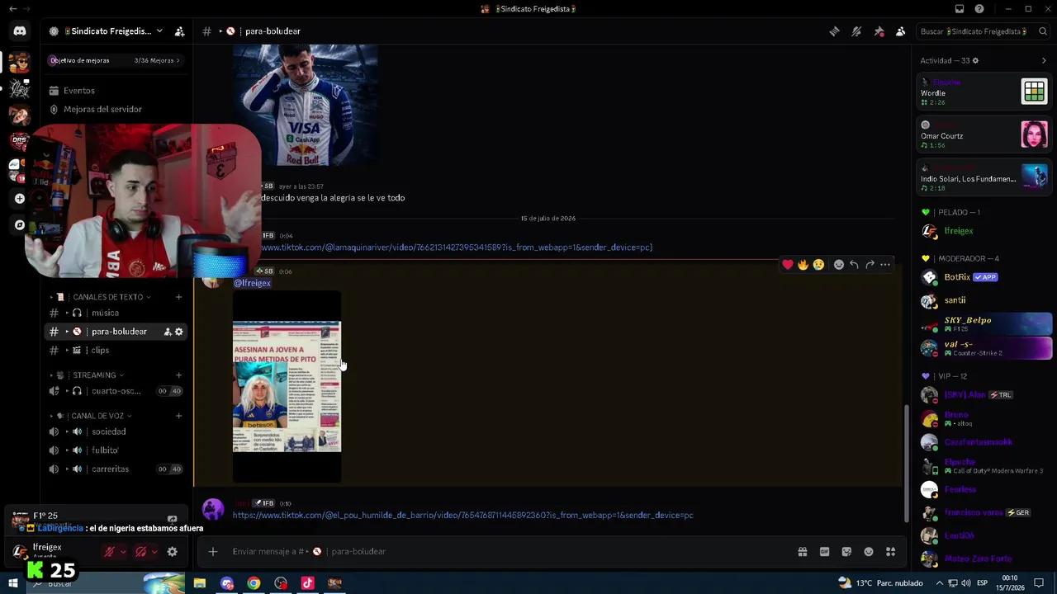Open lamaquinariver TikTok link
The width and height of the screenshot is (1057, 594).
click(457, 247)
